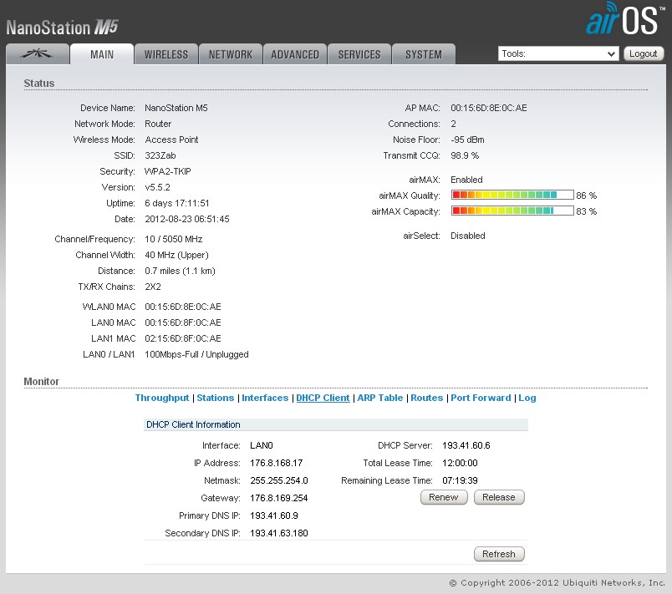Click the Remaining Lease Time 07:19:39
Screen dimensions: 672x594
pyautogui.click(x=460, y=480)
